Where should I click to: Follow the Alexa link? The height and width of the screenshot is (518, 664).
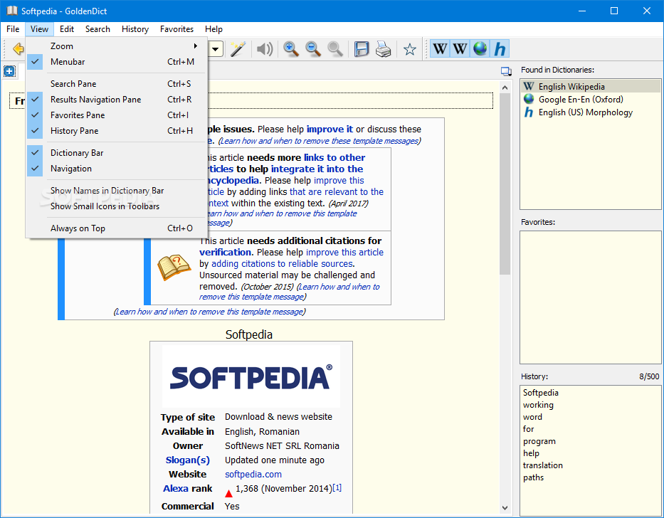tap(175, 488)
